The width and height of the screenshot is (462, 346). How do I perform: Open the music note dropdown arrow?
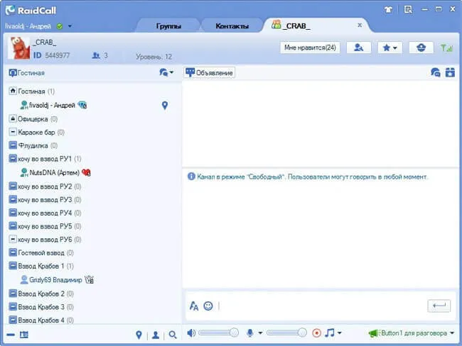click(x=340, y=333)
